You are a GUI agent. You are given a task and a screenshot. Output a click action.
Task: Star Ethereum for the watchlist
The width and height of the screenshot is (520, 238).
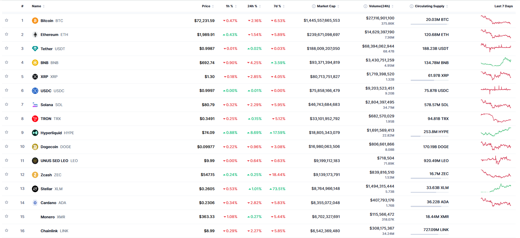point(6,34)
